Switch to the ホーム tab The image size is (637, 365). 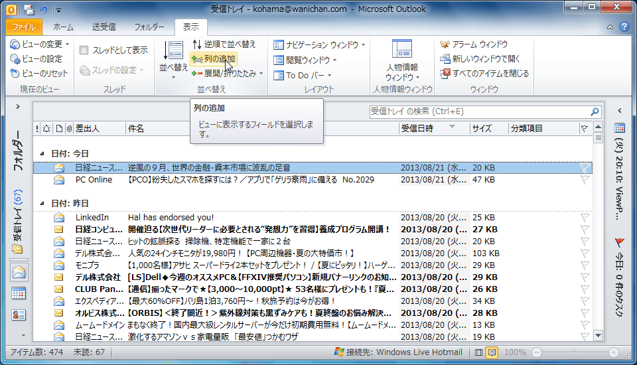pyautogui.click(x=64, y=27)
